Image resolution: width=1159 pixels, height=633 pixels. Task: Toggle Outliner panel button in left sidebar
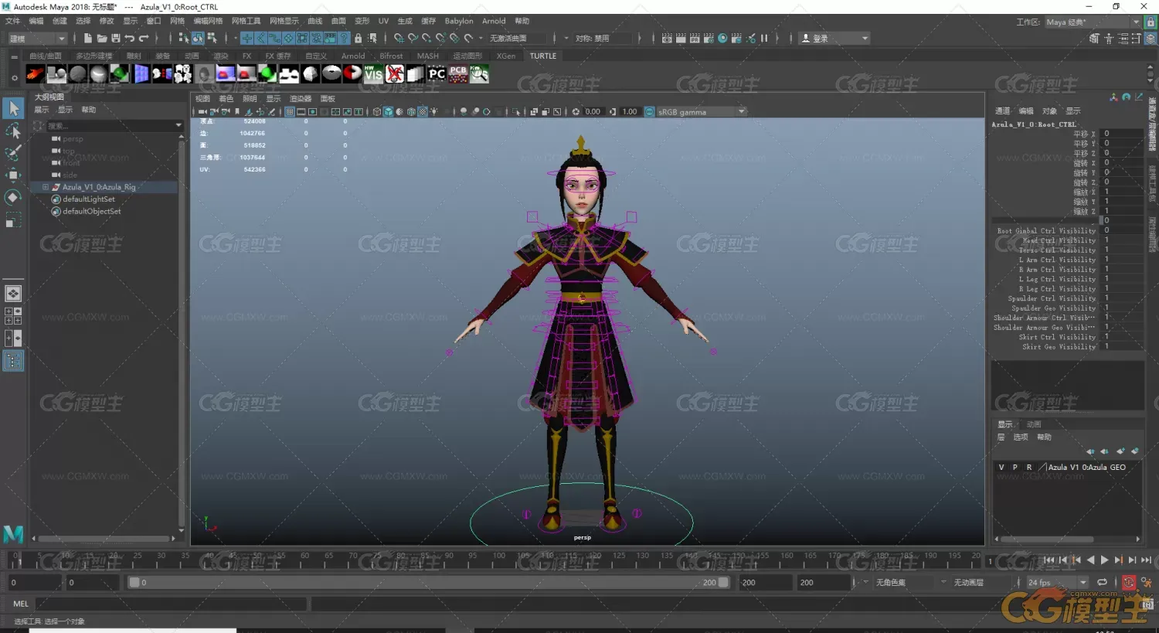coord(13,361)
